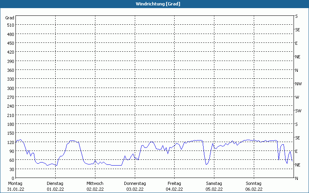Click the "300" value on the left axis
Image resolution: width=309 pixels, height=193 pixels.
pos(11,88)
